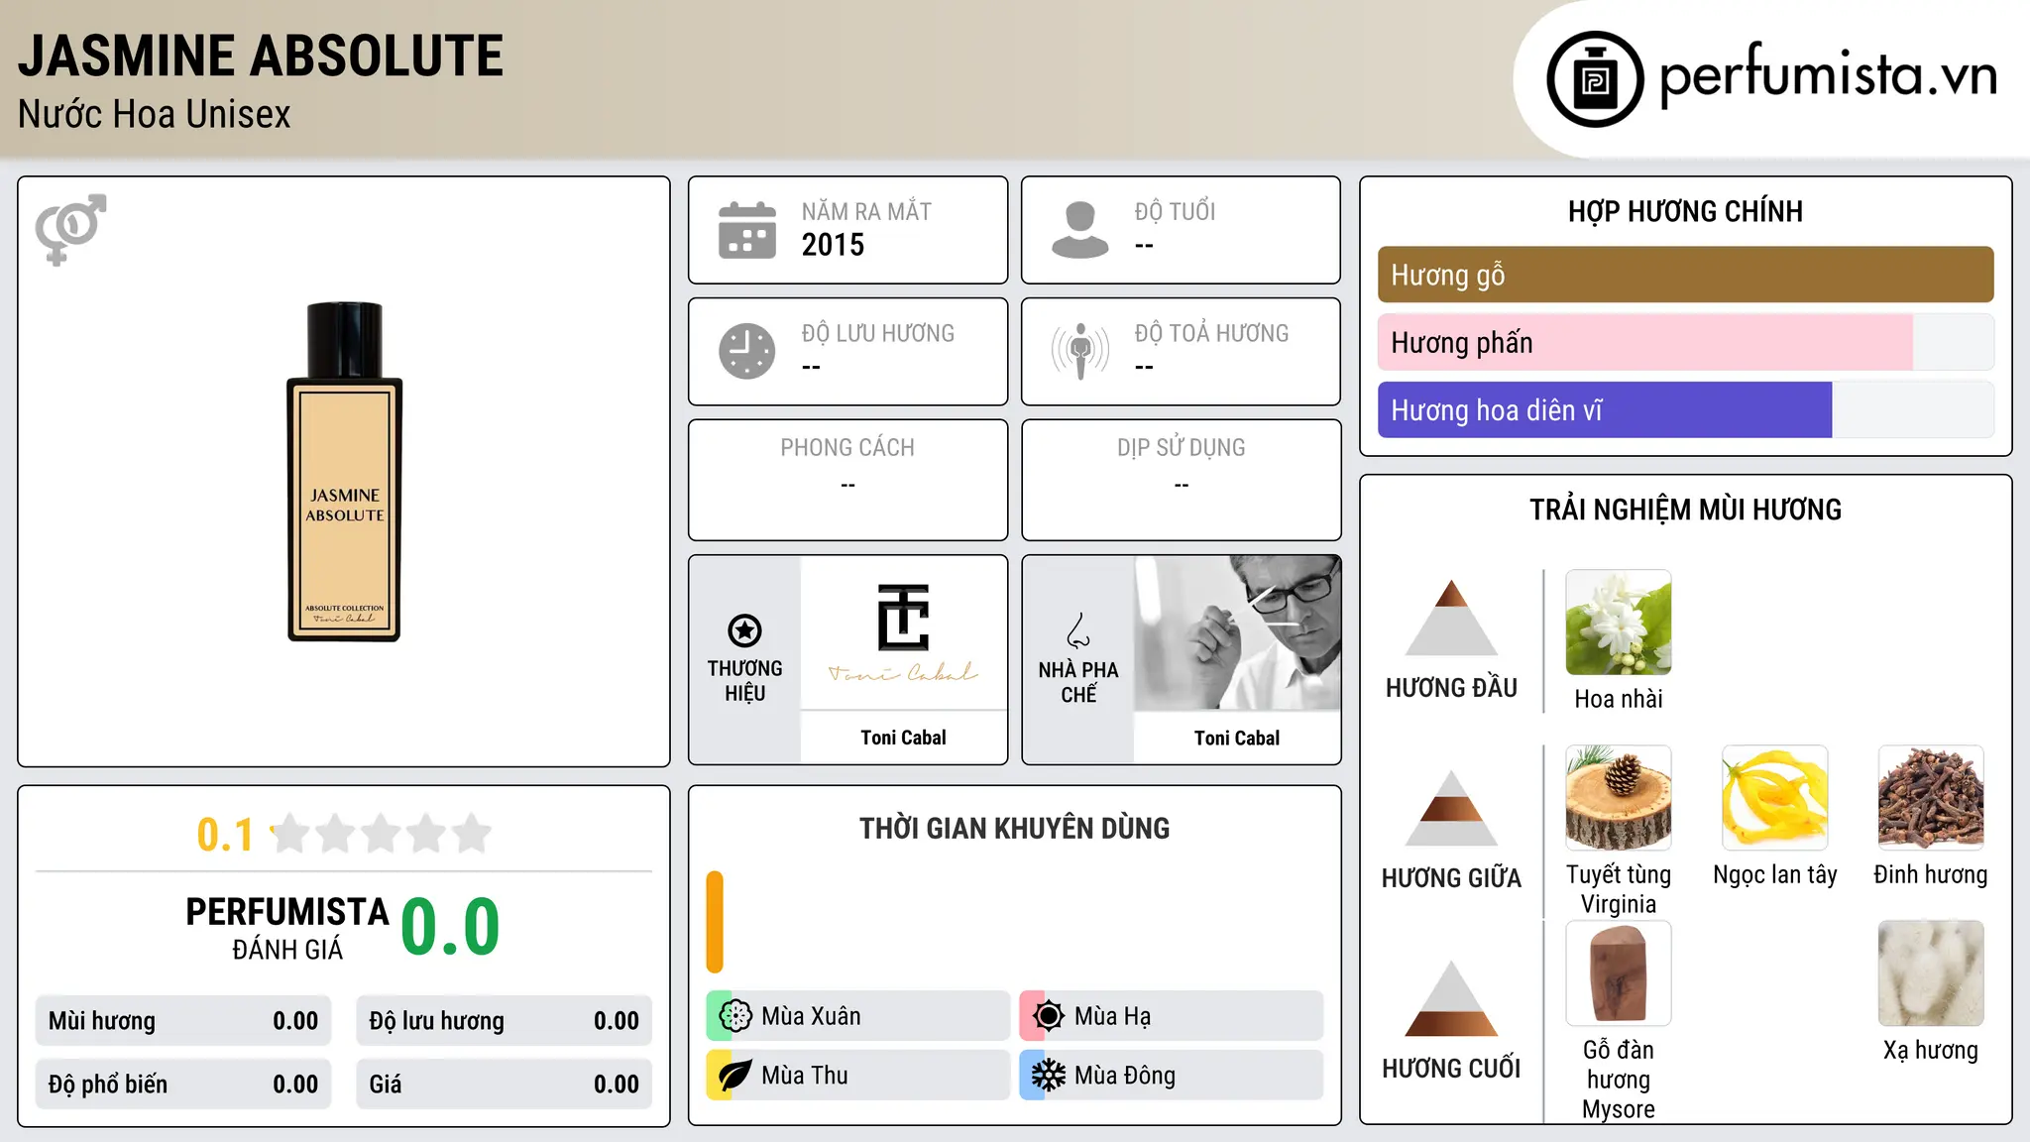Click the Mùi hương 0.00 score row
Screen dimensions: 2030x1142
(x=183, y=1021)
